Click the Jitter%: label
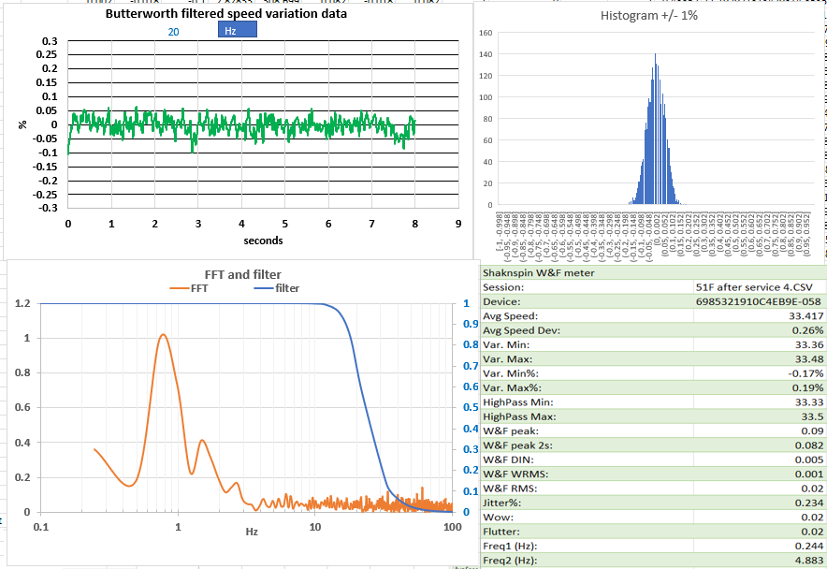Image resolution: width=827 pixels, height=569 pixels. (x=501, y=503)
